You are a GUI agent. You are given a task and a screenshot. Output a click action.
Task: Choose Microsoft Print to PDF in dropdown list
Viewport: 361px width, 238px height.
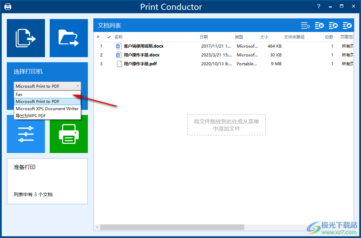pyautogui.click(x=47, y=101)
